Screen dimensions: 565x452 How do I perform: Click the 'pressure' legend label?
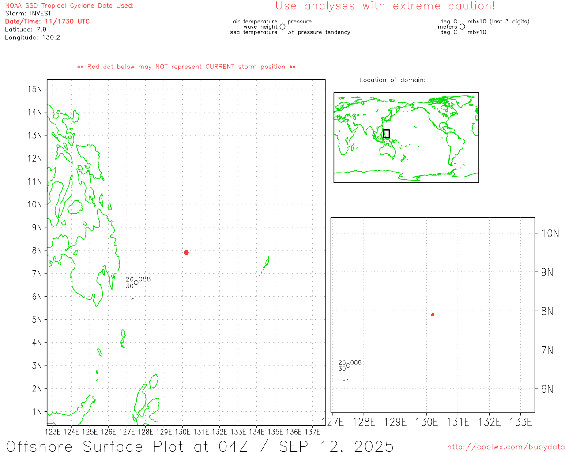click(x=300, y=22)
